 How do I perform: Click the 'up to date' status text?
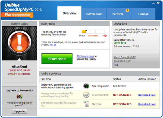[x=120, y=43]
